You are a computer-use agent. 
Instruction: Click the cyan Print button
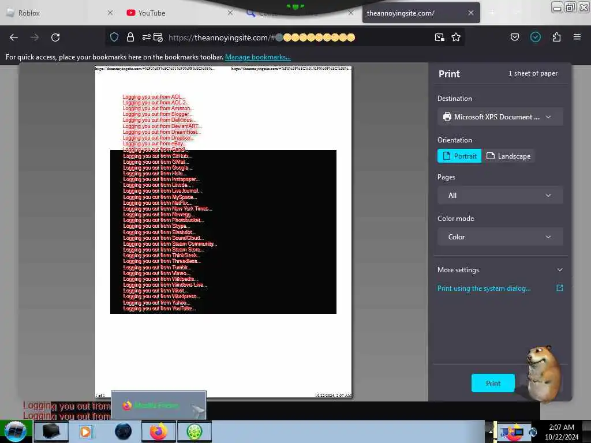[x=493, y=383]
